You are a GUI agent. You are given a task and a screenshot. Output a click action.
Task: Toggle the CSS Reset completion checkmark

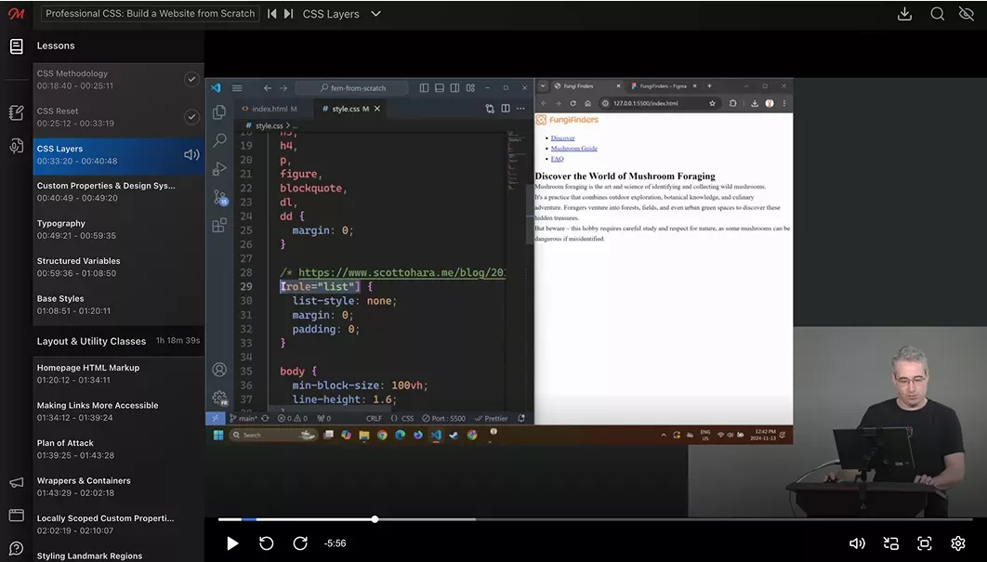click(x=191, y=117)
